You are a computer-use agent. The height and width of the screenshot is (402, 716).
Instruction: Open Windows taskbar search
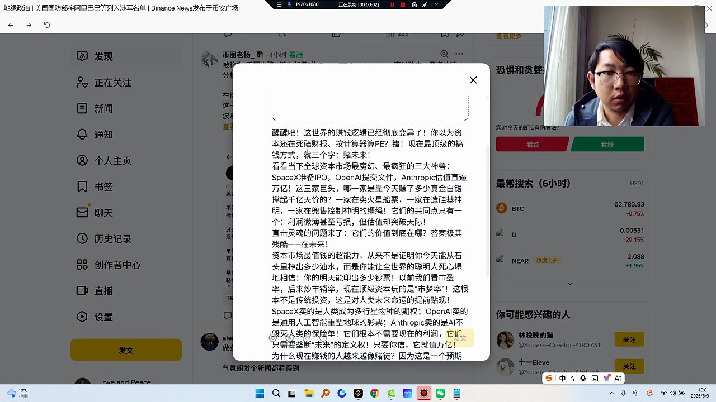(x=276, y=394)
